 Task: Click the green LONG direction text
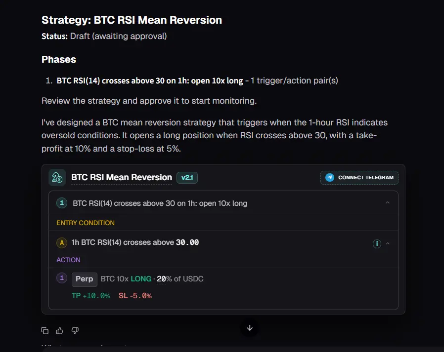tap(141, 279)
